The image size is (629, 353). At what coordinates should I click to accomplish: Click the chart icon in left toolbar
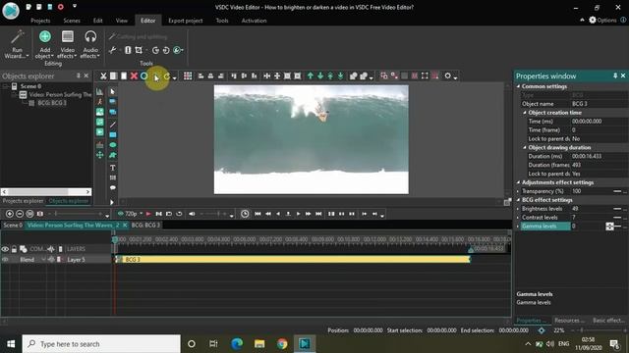(100, 91)
